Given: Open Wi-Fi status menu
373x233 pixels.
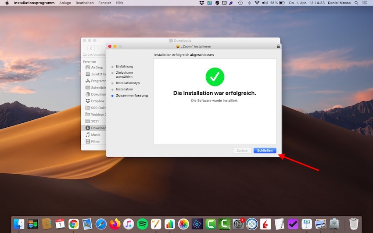Looking at the screenshot, I should (x=257, y=3).
